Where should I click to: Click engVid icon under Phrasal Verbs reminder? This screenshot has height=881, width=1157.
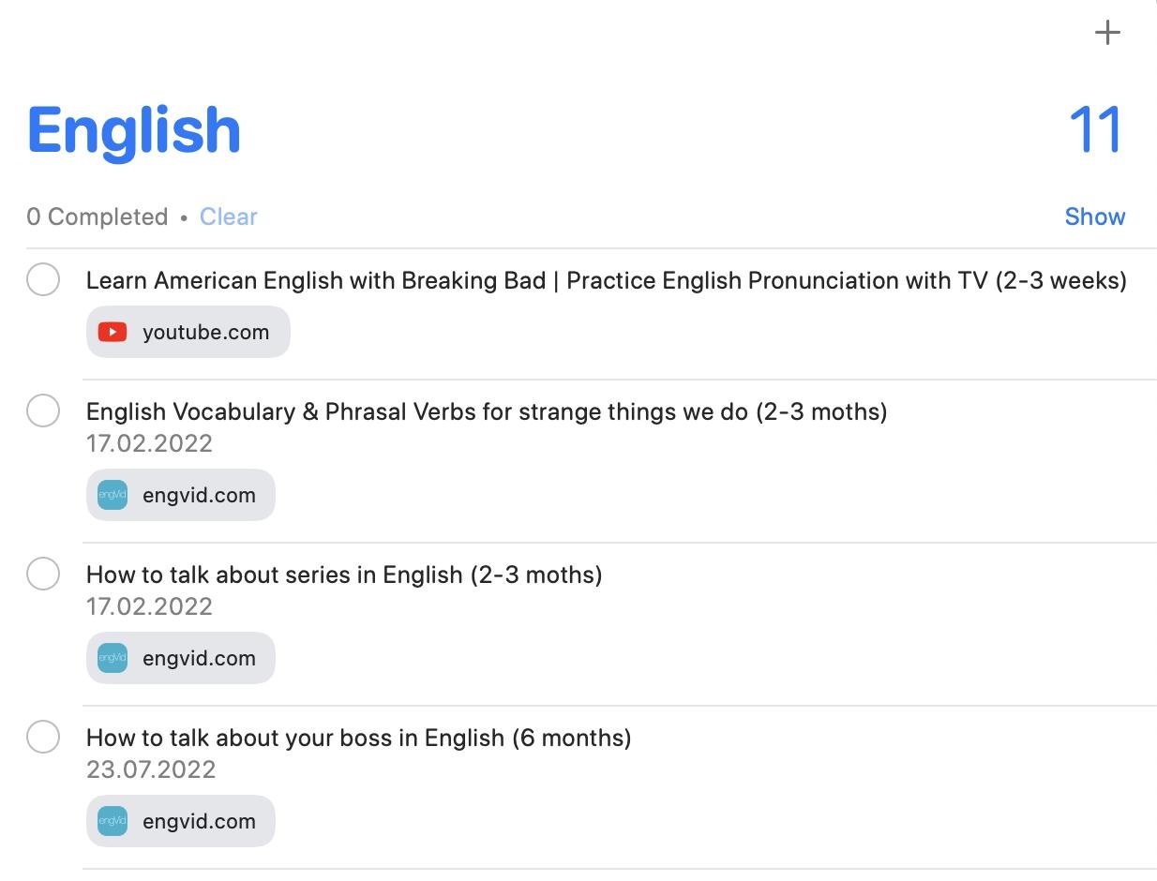coord(113,495)
